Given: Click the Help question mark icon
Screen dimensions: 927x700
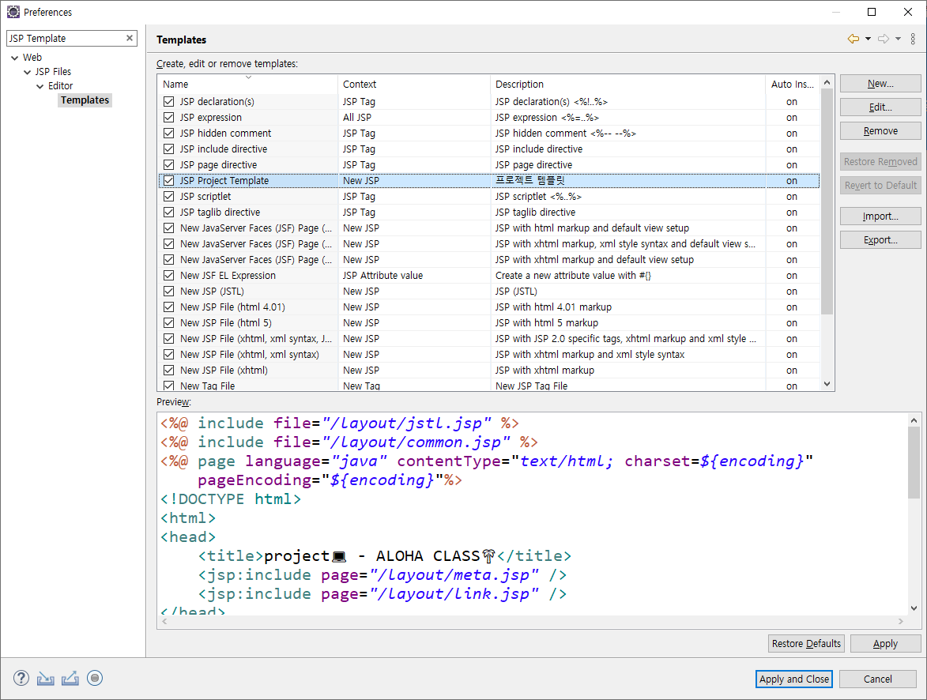Looking at the screenshot, I should coord(21,678).
